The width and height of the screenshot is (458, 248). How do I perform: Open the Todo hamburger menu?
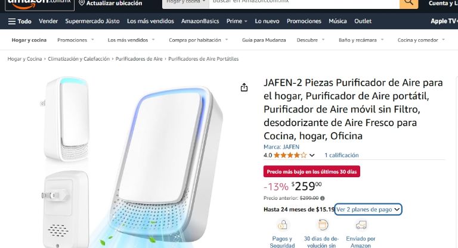click(20, 21)
